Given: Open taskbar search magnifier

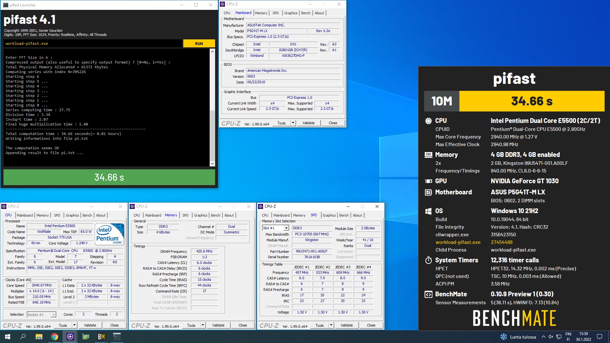Looking at the screenshot, I should point(23,337).
